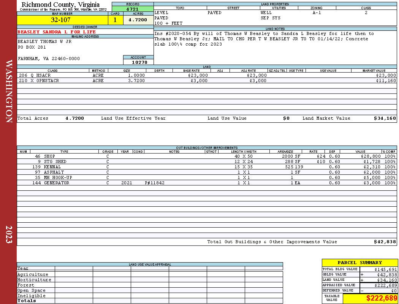
Task: Click the ASPHALT outbuilding row
Action: tap(207, 172)
